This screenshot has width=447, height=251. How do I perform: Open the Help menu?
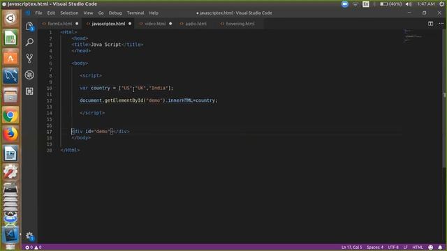pyautogui.click(x=154, y=13)
